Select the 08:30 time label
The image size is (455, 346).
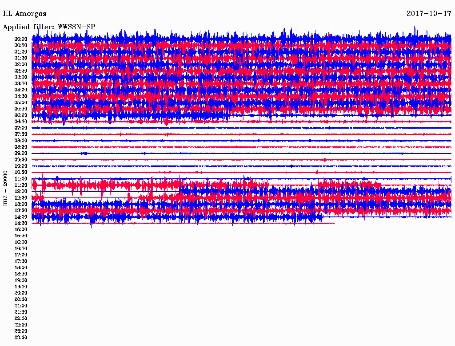click(21, 147)
